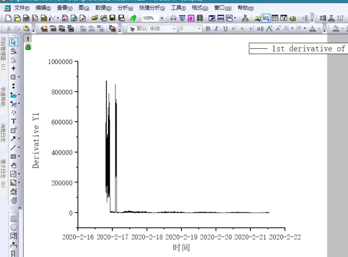This screenshot has height=257, width=348.
Task: Toggle Italic formatting
Action: (216, 28)
